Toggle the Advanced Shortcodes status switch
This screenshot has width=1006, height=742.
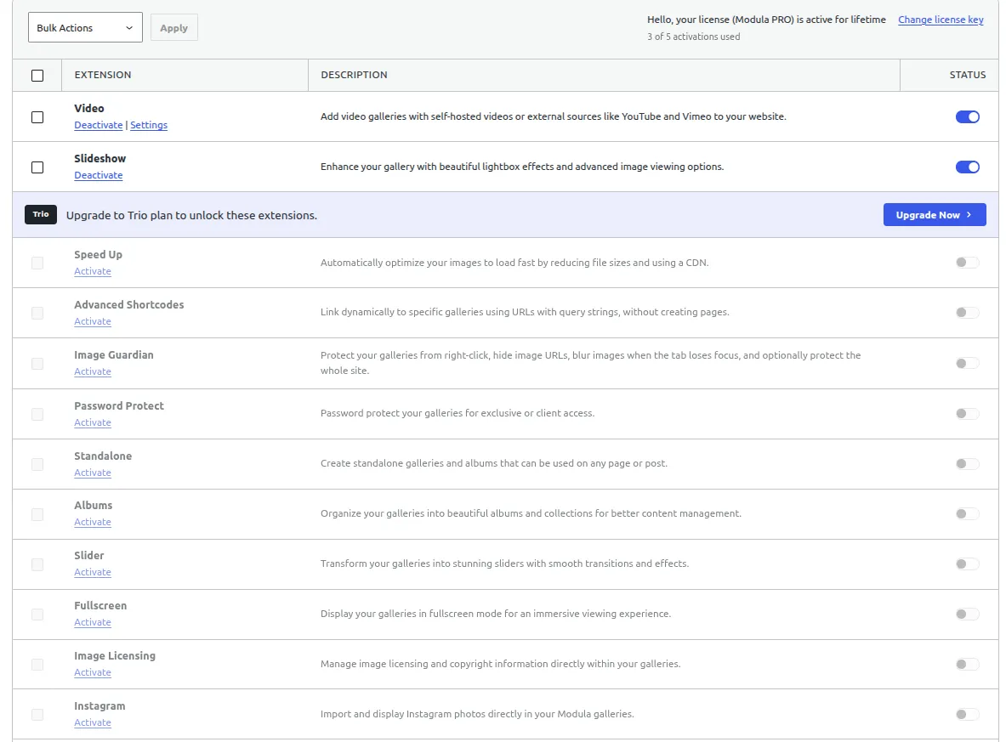click(968, 312)
